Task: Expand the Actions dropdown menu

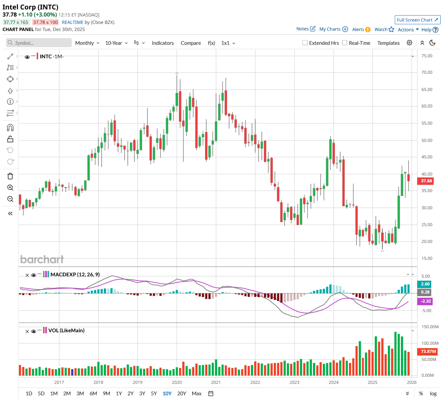Action: [408, 30]
